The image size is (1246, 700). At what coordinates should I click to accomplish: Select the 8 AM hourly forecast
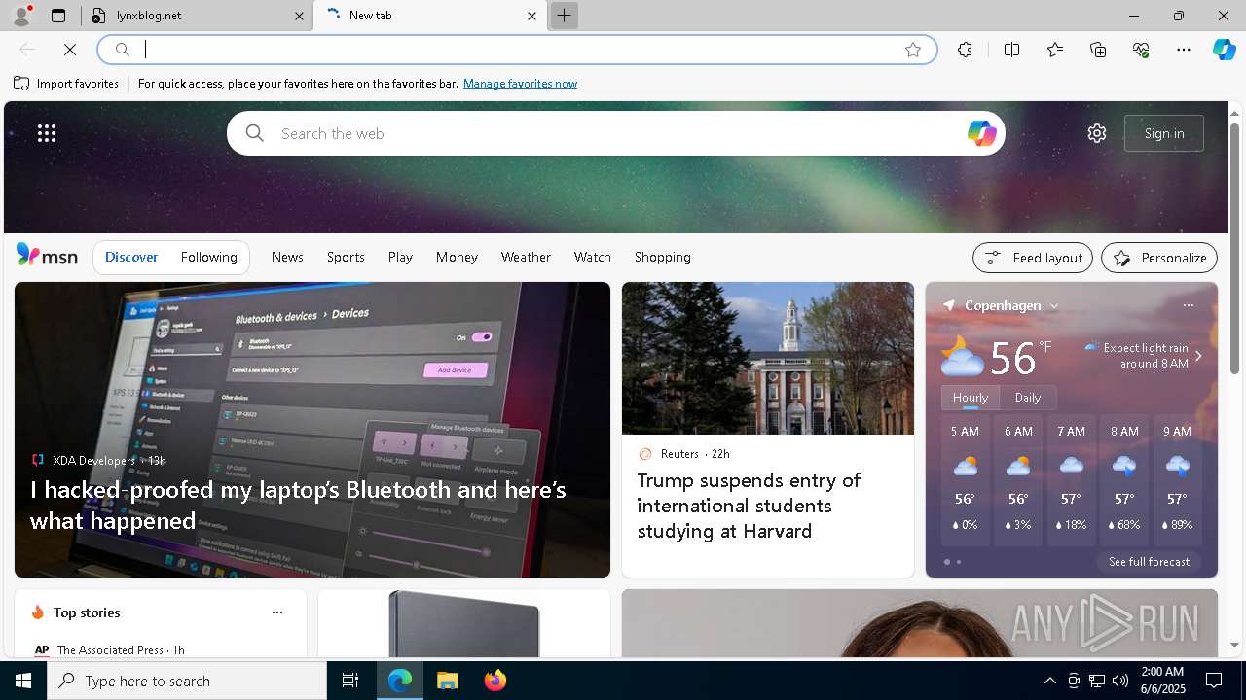tap(1124, 480)
